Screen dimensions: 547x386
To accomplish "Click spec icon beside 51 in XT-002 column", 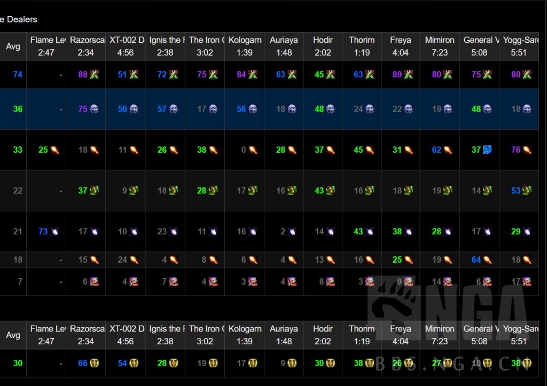I will point(134,74).
